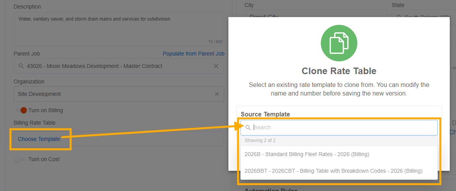
Task: Toggle the Turn on Billing switch
Action: click(21, 111)
